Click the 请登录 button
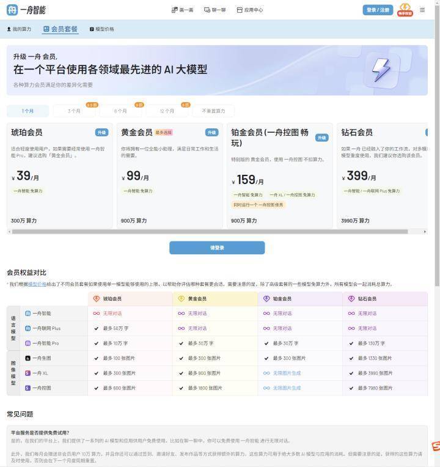The image size is (440, 467). tap(217, 248)
